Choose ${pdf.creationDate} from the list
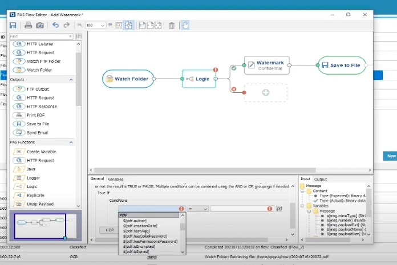This screenshot has width=397, height=265. point(140,226)
